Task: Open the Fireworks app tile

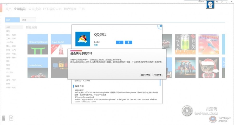Action: (209, 44)
